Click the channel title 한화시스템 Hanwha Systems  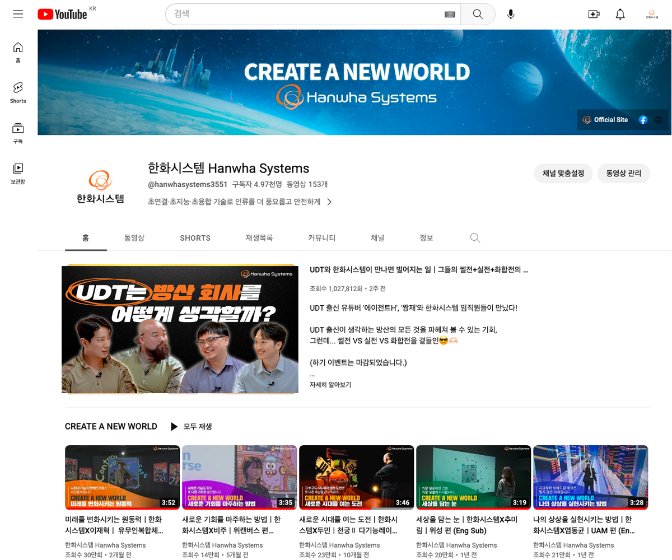[228, 168]
